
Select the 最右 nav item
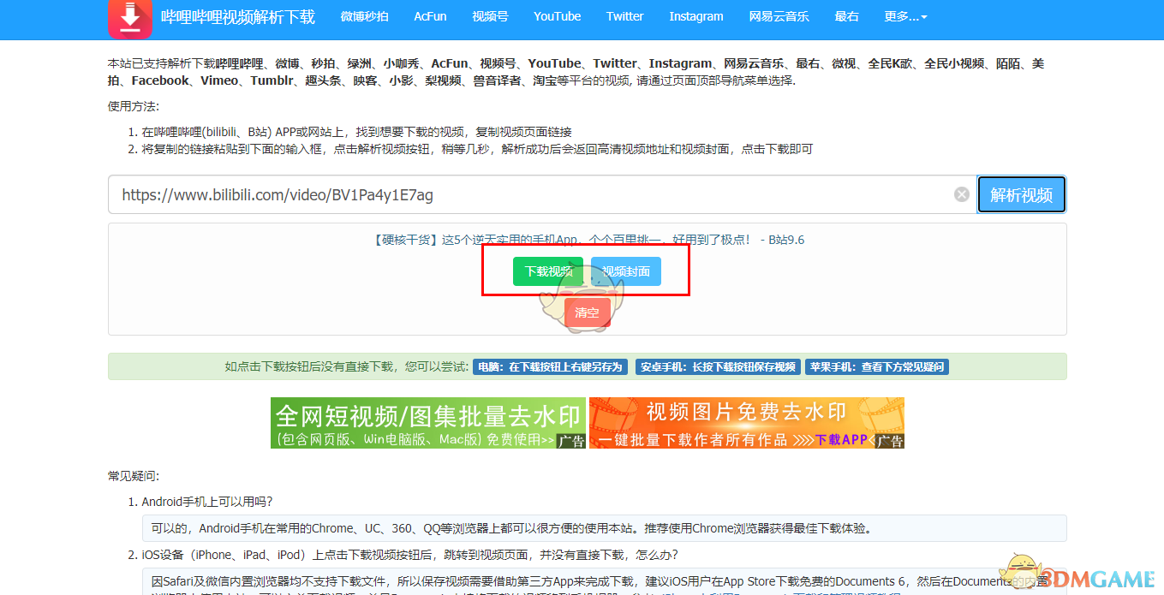tap(846, 16)
